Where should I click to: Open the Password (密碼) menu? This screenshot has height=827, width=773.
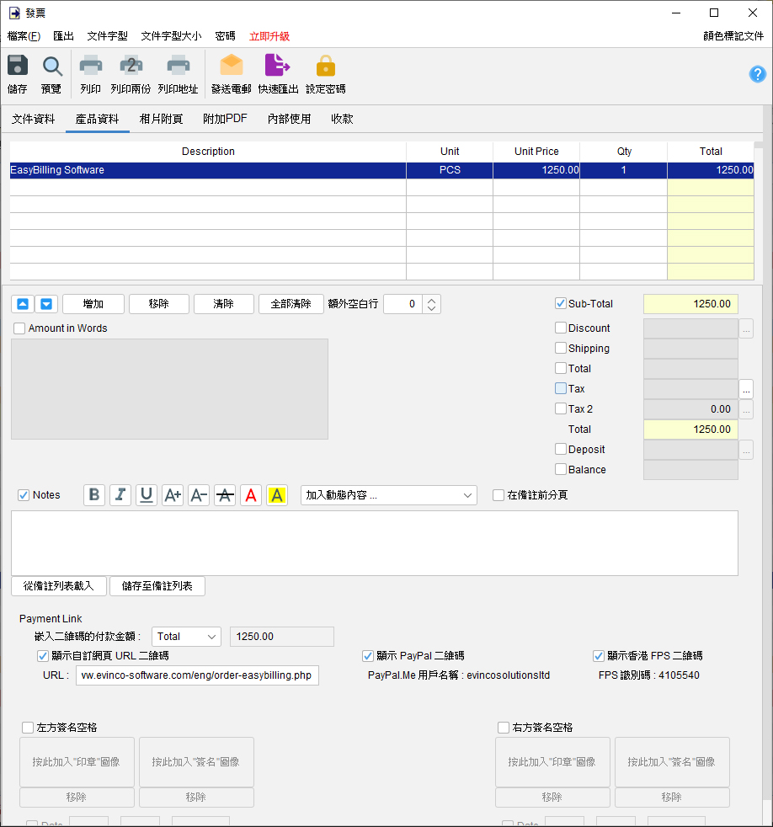pyautogui.click(x=225, y=36)
